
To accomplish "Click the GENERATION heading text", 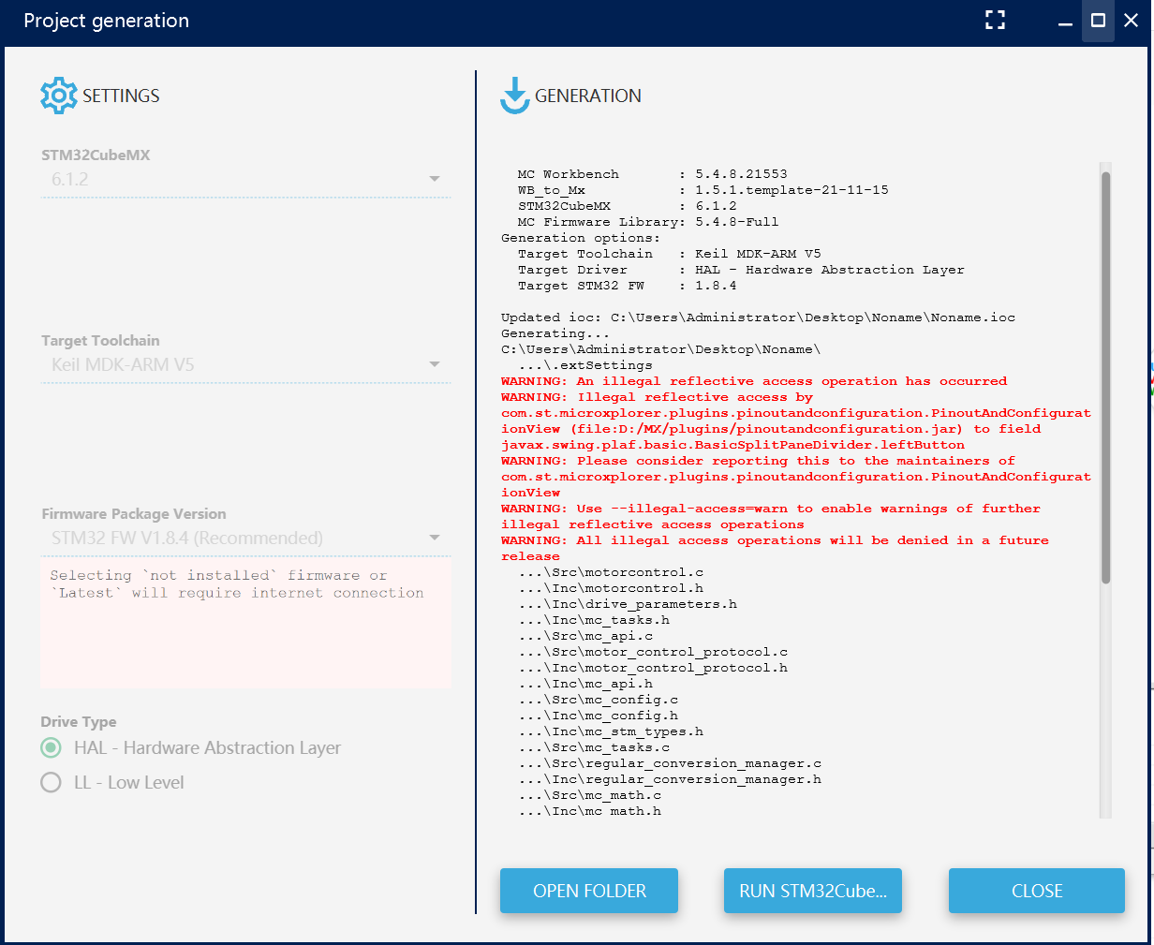I will click(588, 96).
